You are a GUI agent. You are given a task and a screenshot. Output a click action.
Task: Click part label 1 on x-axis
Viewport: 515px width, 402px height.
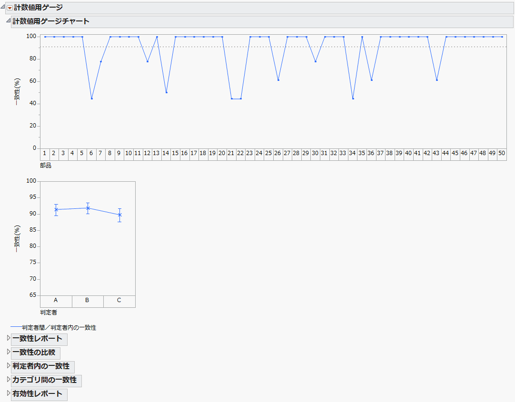[44, 153]
